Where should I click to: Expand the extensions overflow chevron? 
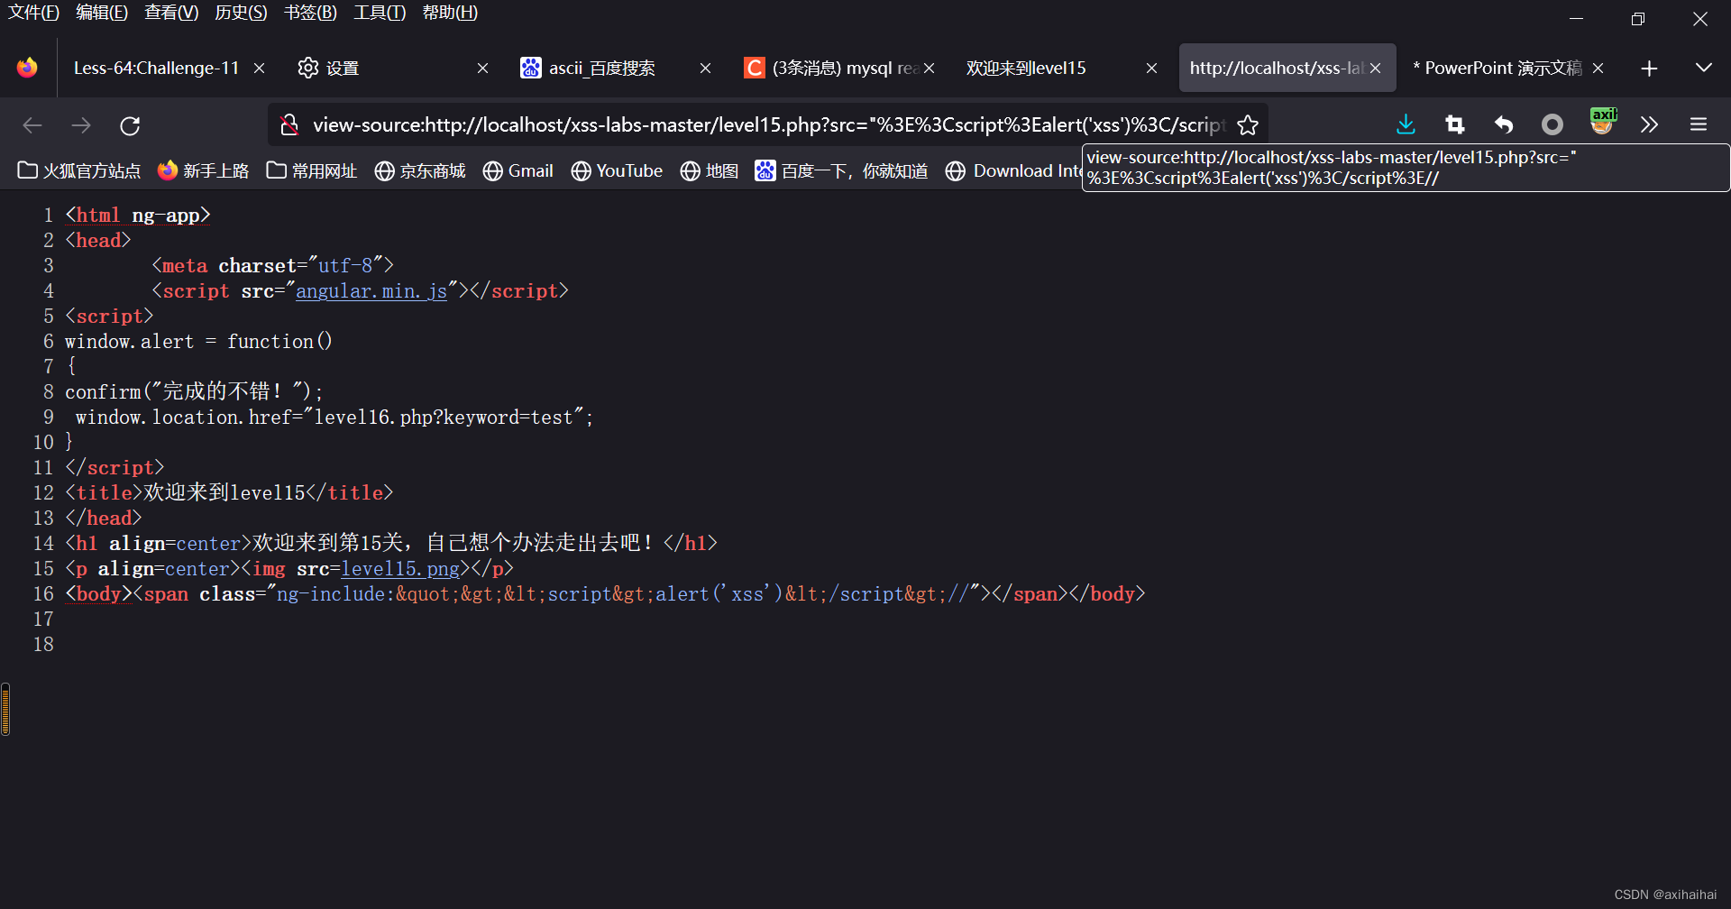pyautogui.click(x=1650, y=125)
